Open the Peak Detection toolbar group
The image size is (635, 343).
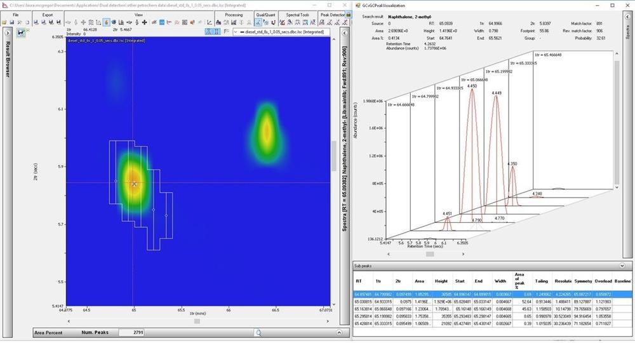pos(333,14)
